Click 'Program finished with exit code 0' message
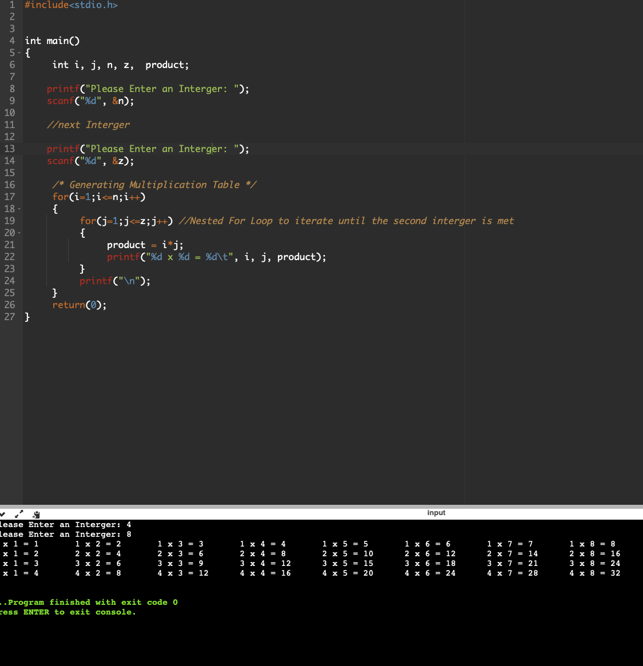Viewport: 643px width, 666px height. [x=93, y=603]
